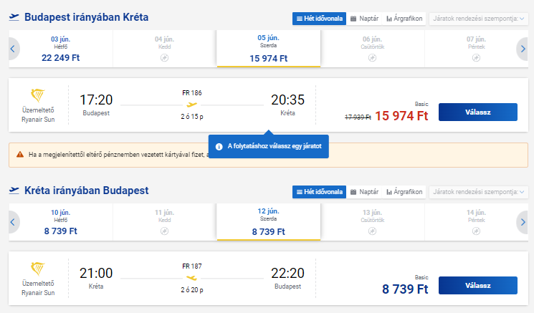
Task: Click Válassz for the 8 739 Ft flight
Action: pyautogui.click(x=478, y=286)
